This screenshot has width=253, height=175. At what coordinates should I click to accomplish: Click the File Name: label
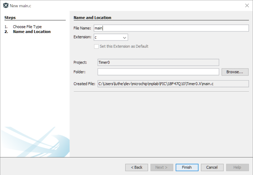pyautogui.click(x=82, y=28)
